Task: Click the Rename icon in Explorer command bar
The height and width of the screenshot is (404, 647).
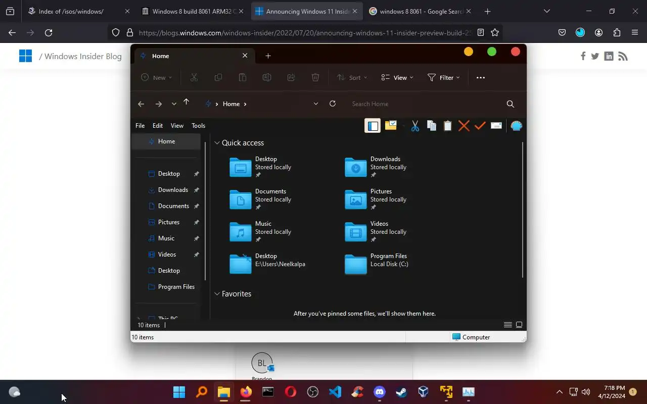Action: [267, 77]
